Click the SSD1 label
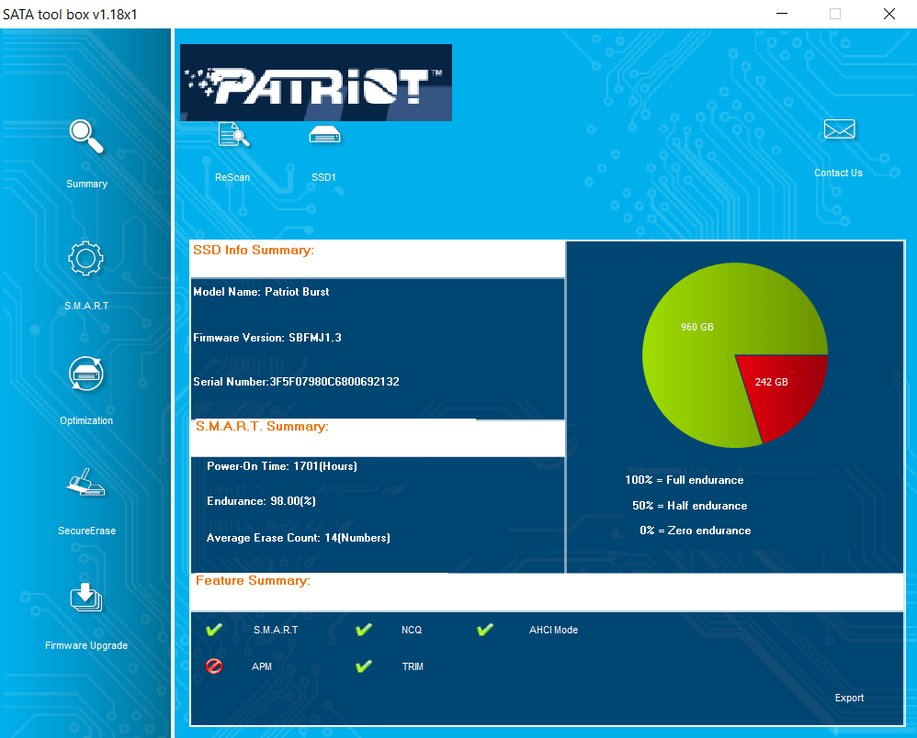This screenshot has width=917, height=738. [x=324, y=177]
